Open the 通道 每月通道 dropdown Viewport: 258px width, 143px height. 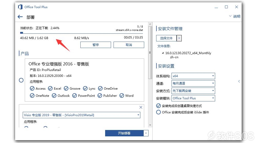(193, 84)
